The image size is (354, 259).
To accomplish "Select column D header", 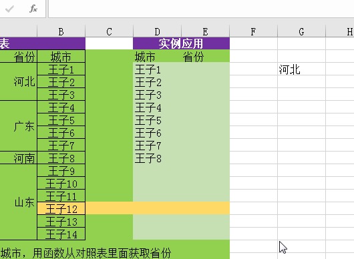I will pos(158,31).
